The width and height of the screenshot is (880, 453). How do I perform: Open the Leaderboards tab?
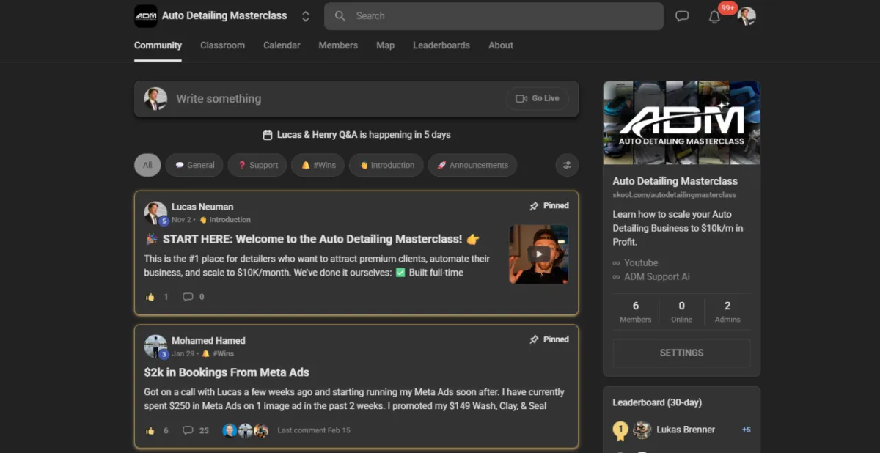tap(441, 45)
